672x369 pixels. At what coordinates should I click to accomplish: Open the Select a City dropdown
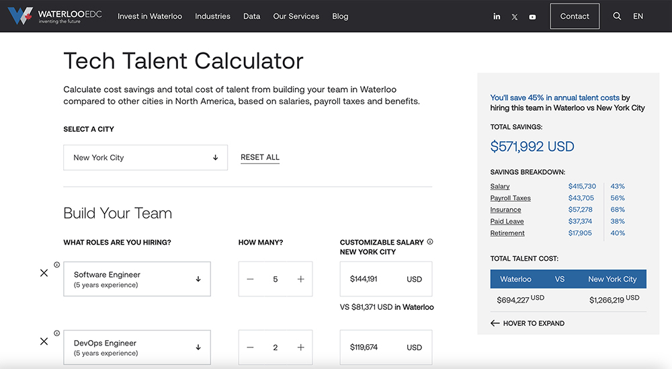145,157
